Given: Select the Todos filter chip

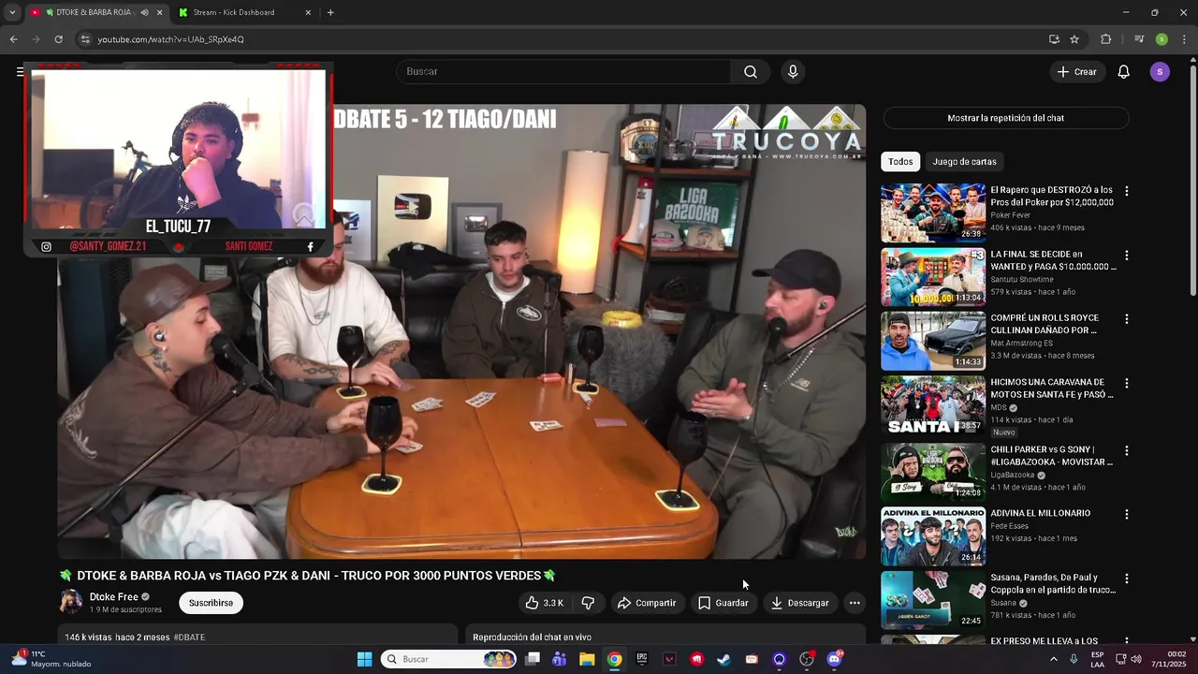Looking at the screenshot, I should coord(900,162).
